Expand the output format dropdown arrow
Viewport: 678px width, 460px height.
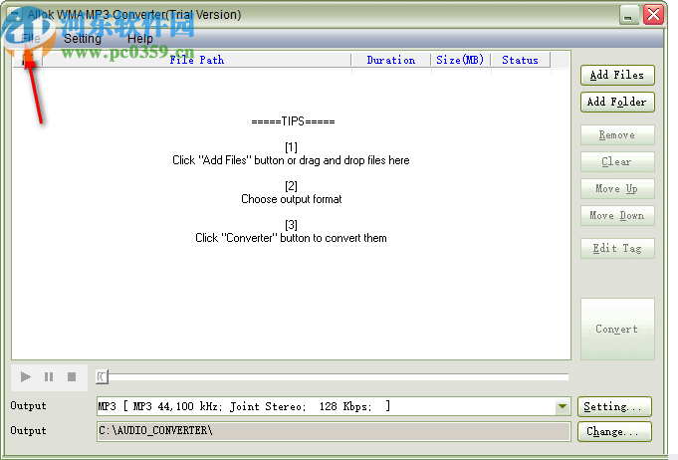tap(563, 406)
